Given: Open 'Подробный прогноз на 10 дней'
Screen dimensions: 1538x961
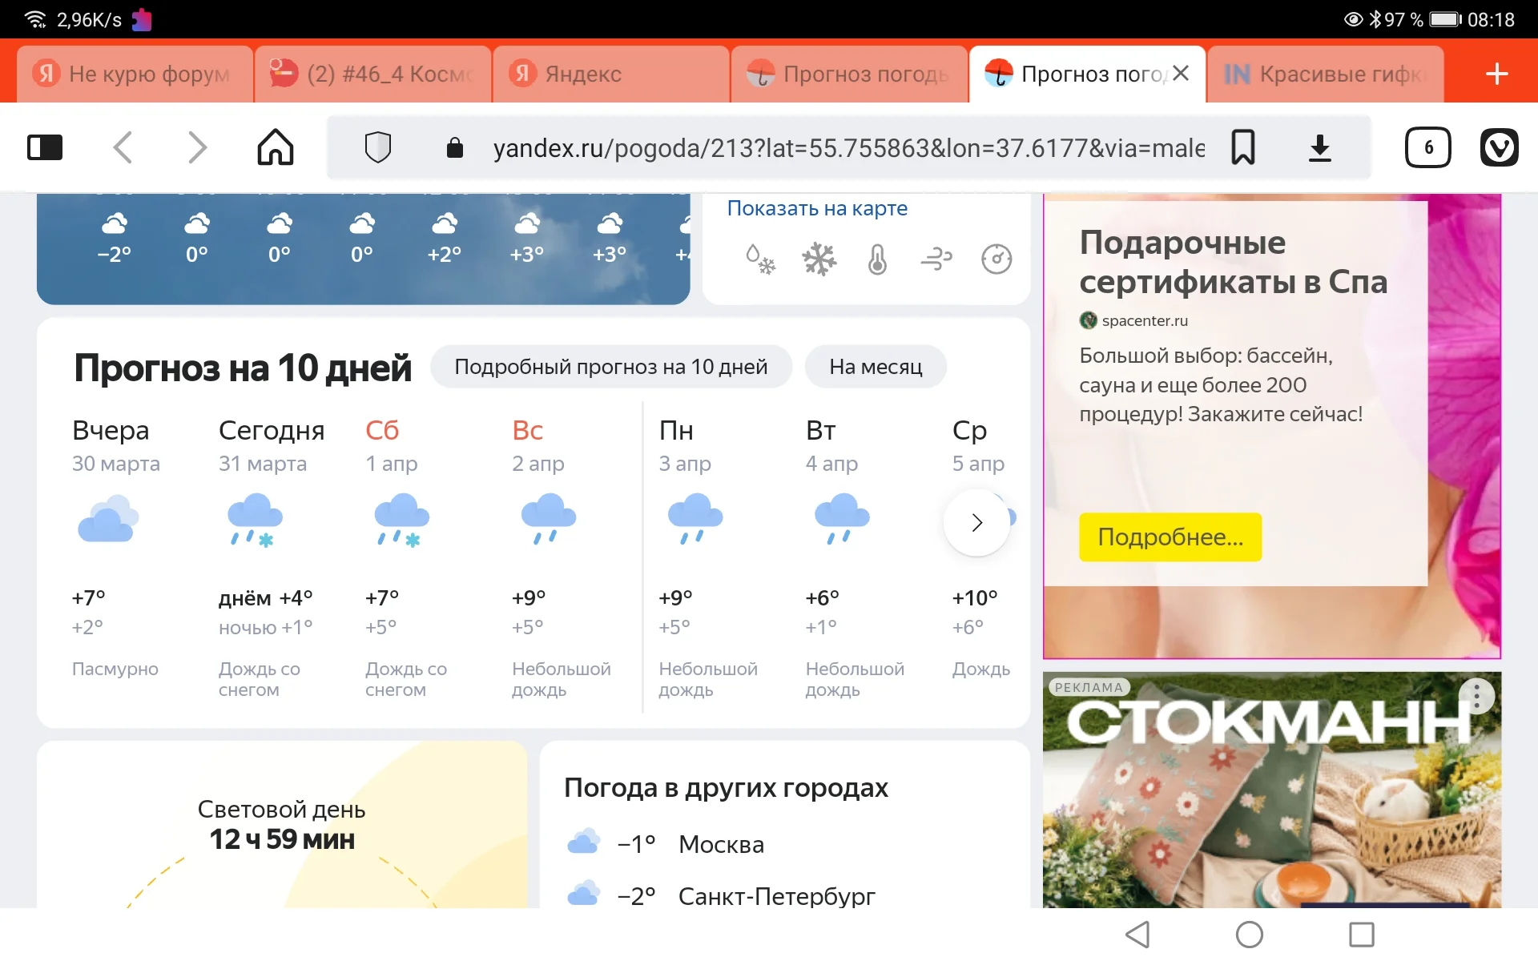Looking at the screenshot, I should click(x=610, y=366).
